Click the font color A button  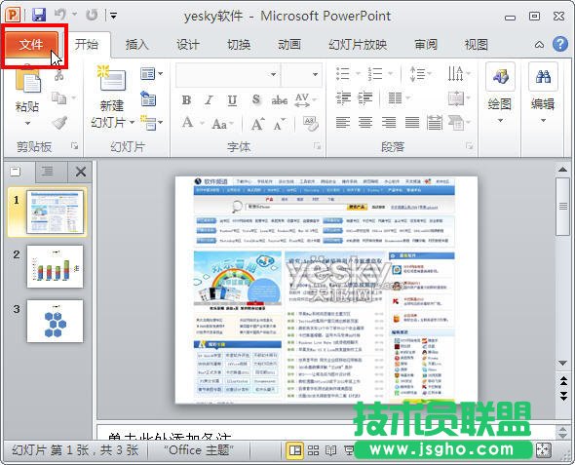[188, 123]
